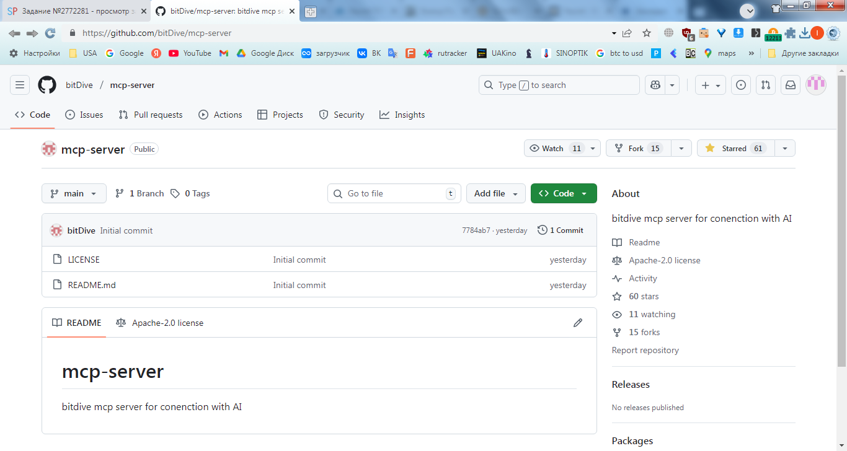
Task: Bookmark this page with the star icon
Action: tap(647, 33)
